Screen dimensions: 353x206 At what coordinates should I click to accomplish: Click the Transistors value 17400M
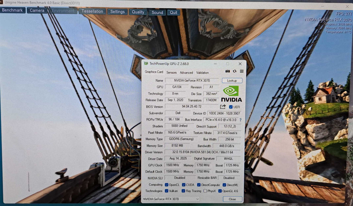tap(211, 100)
